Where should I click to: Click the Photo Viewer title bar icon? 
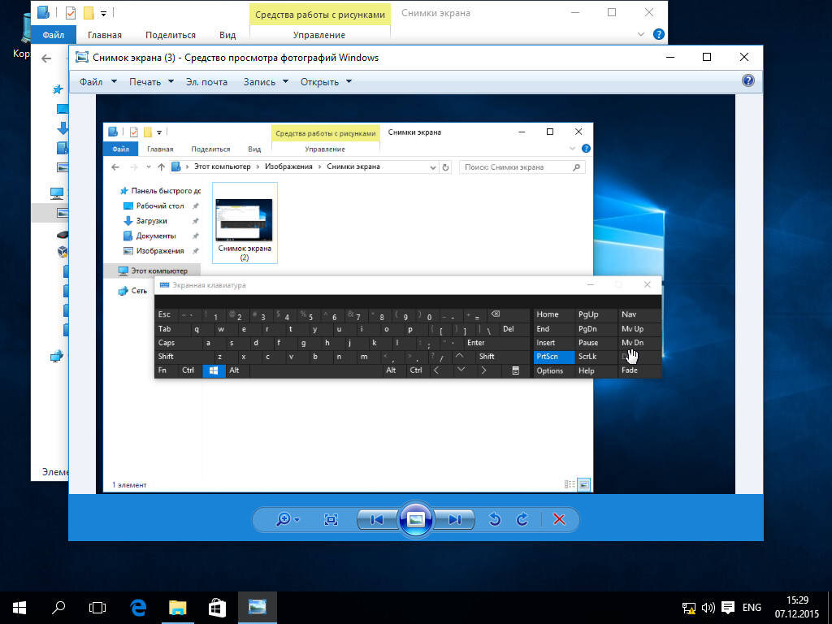pos(82,58)
